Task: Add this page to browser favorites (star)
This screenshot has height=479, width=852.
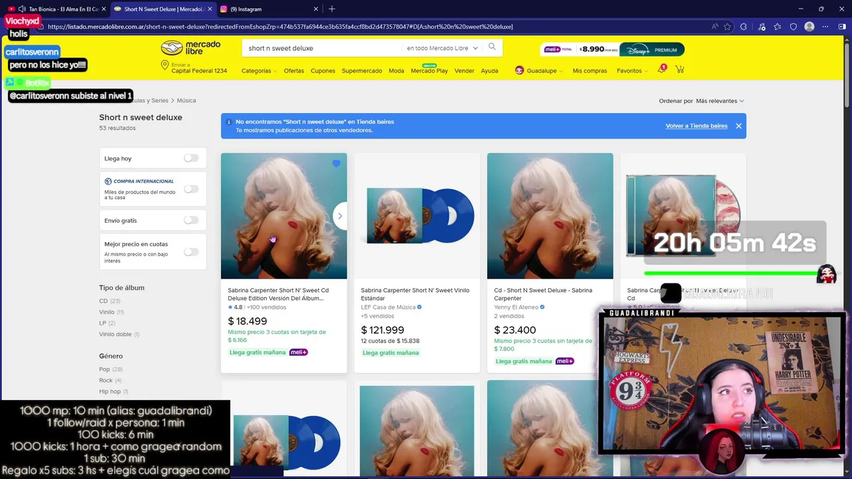Action: click(728, 27)
